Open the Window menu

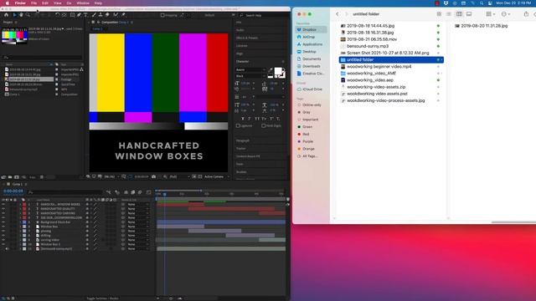83,3
